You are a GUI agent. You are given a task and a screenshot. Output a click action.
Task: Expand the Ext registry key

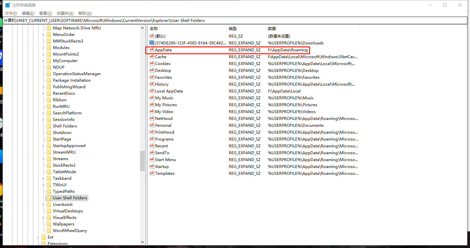click(x=38, y=237)
